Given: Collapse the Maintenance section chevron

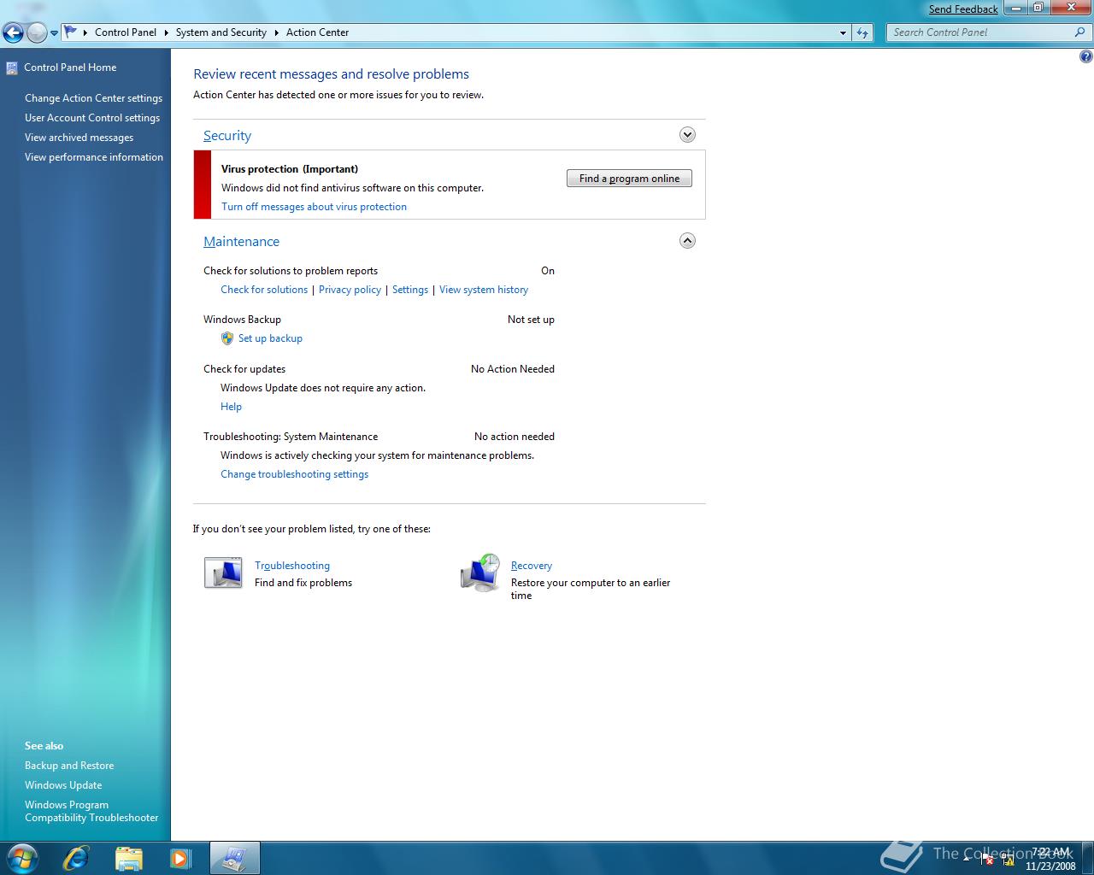Looking at the screenshot, I should tap(687, 241).
